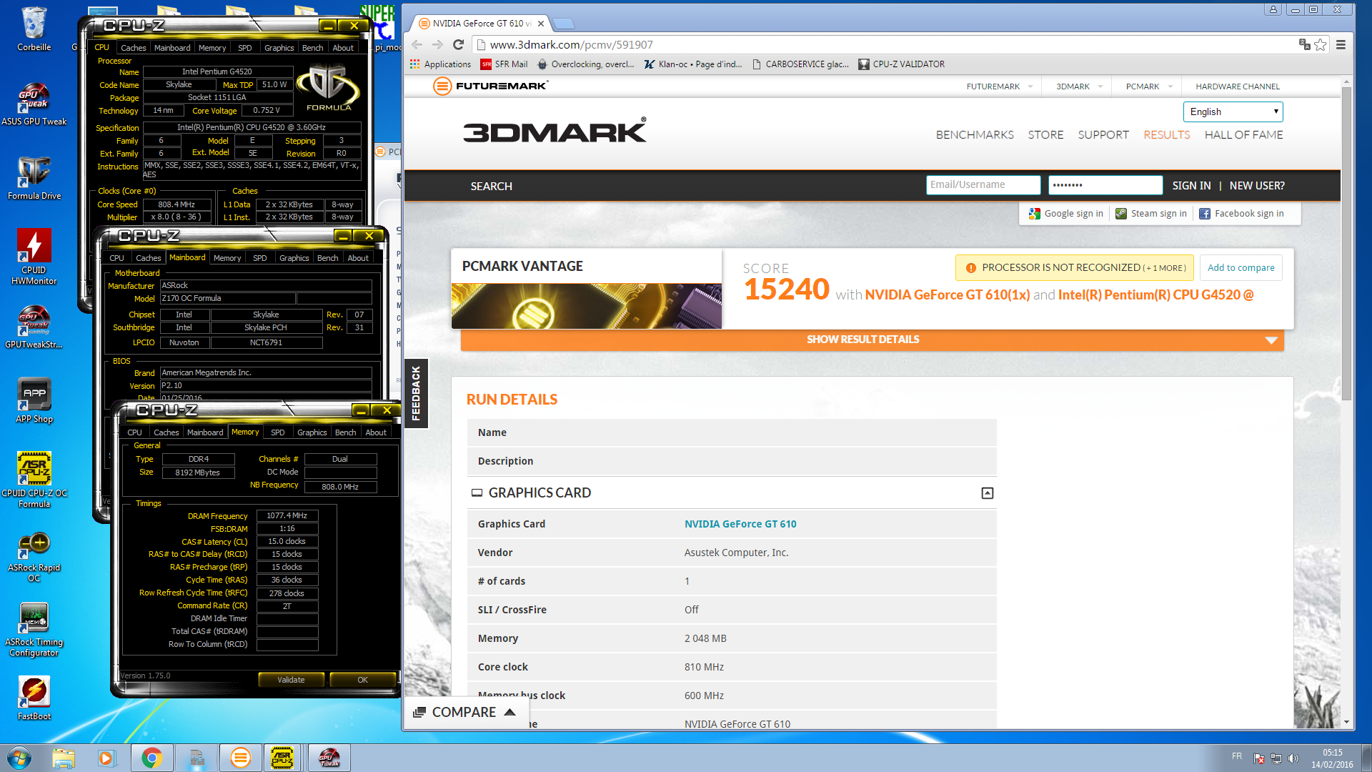Click volume icon in system tray
Viewport: 1372px width, 772px height.
[x=1293, y=758]
